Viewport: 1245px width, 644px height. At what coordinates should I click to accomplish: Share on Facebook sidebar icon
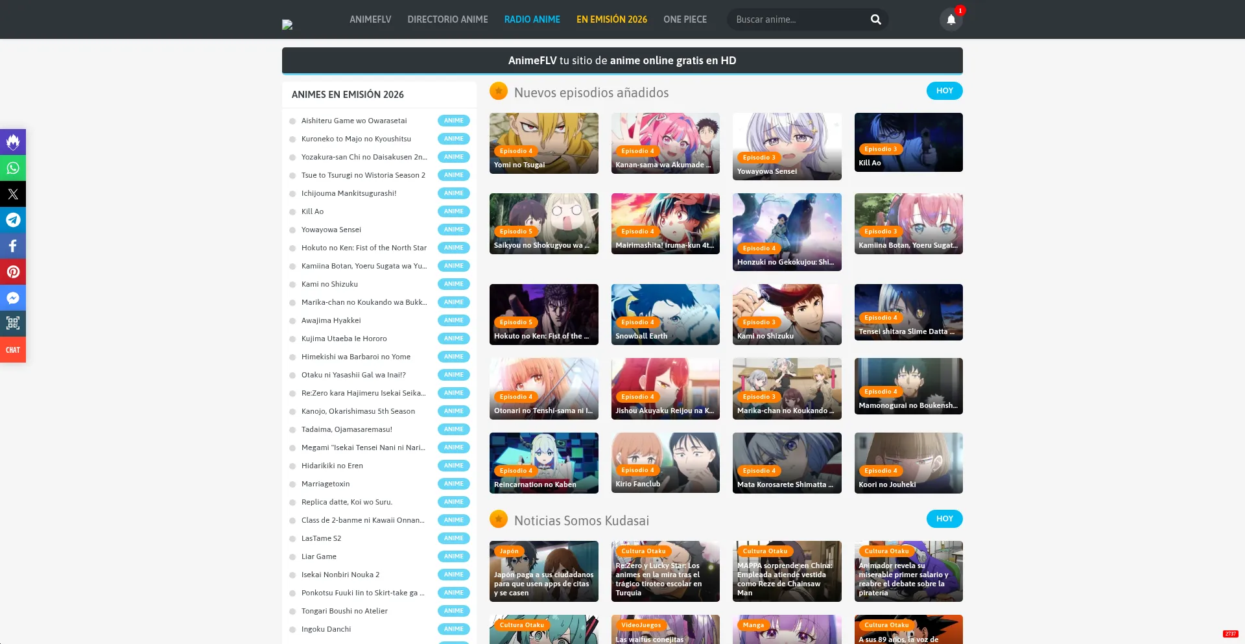point(13,246)
